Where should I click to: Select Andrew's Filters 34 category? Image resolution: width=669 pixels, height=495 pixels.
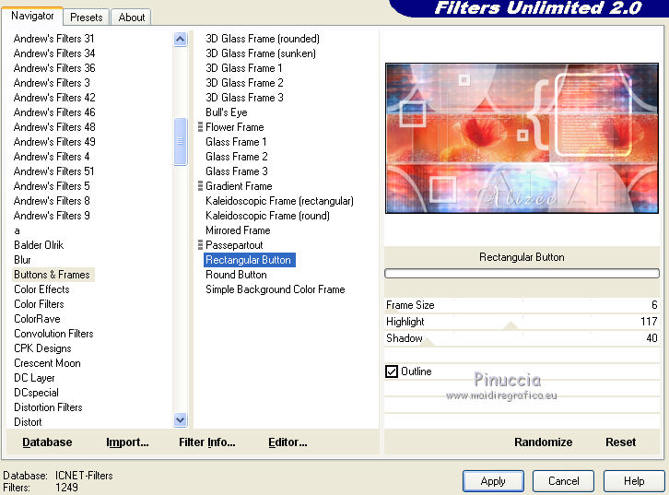coord(54,53)
